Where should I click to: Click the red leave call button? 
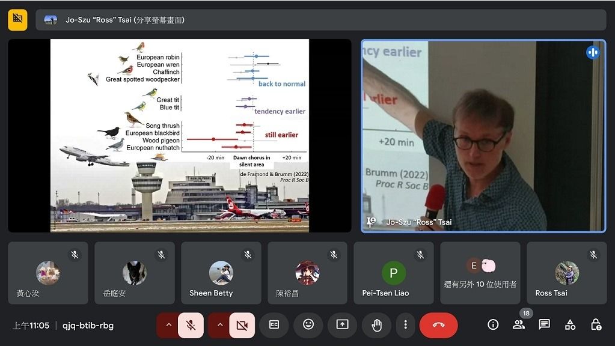pyautogui.click(x=438, y=325)
